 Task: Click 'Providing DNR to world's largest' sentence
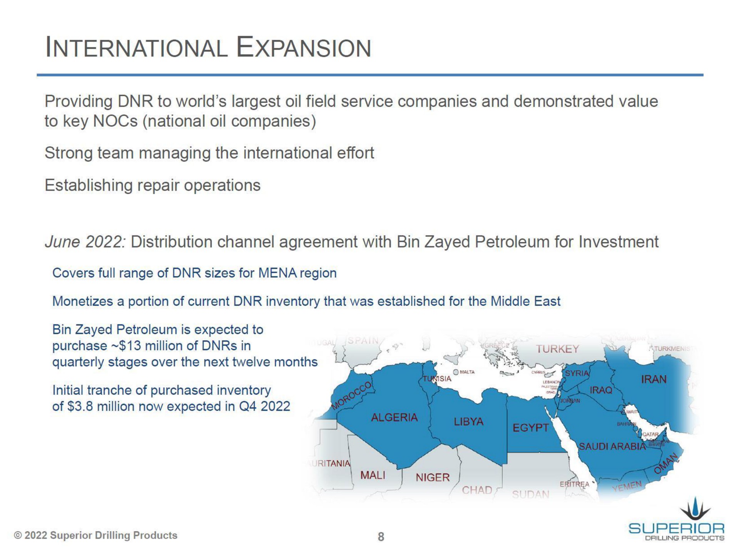[351, 102]
